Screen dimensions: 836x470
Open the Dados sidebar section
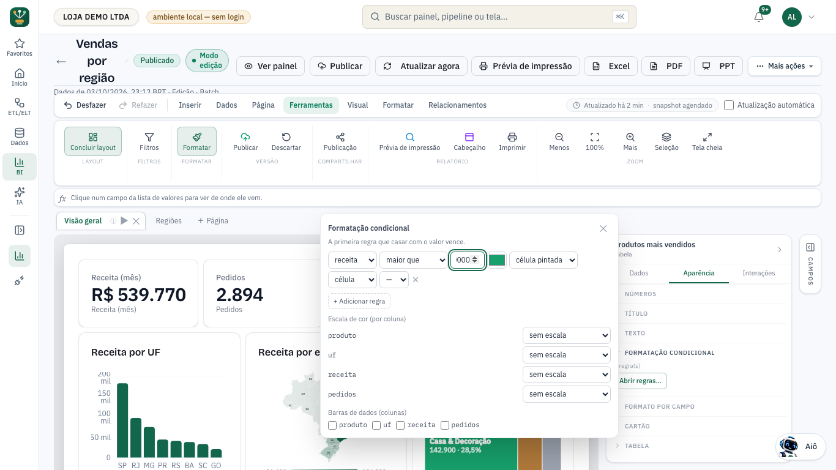[x=20, y=137]
